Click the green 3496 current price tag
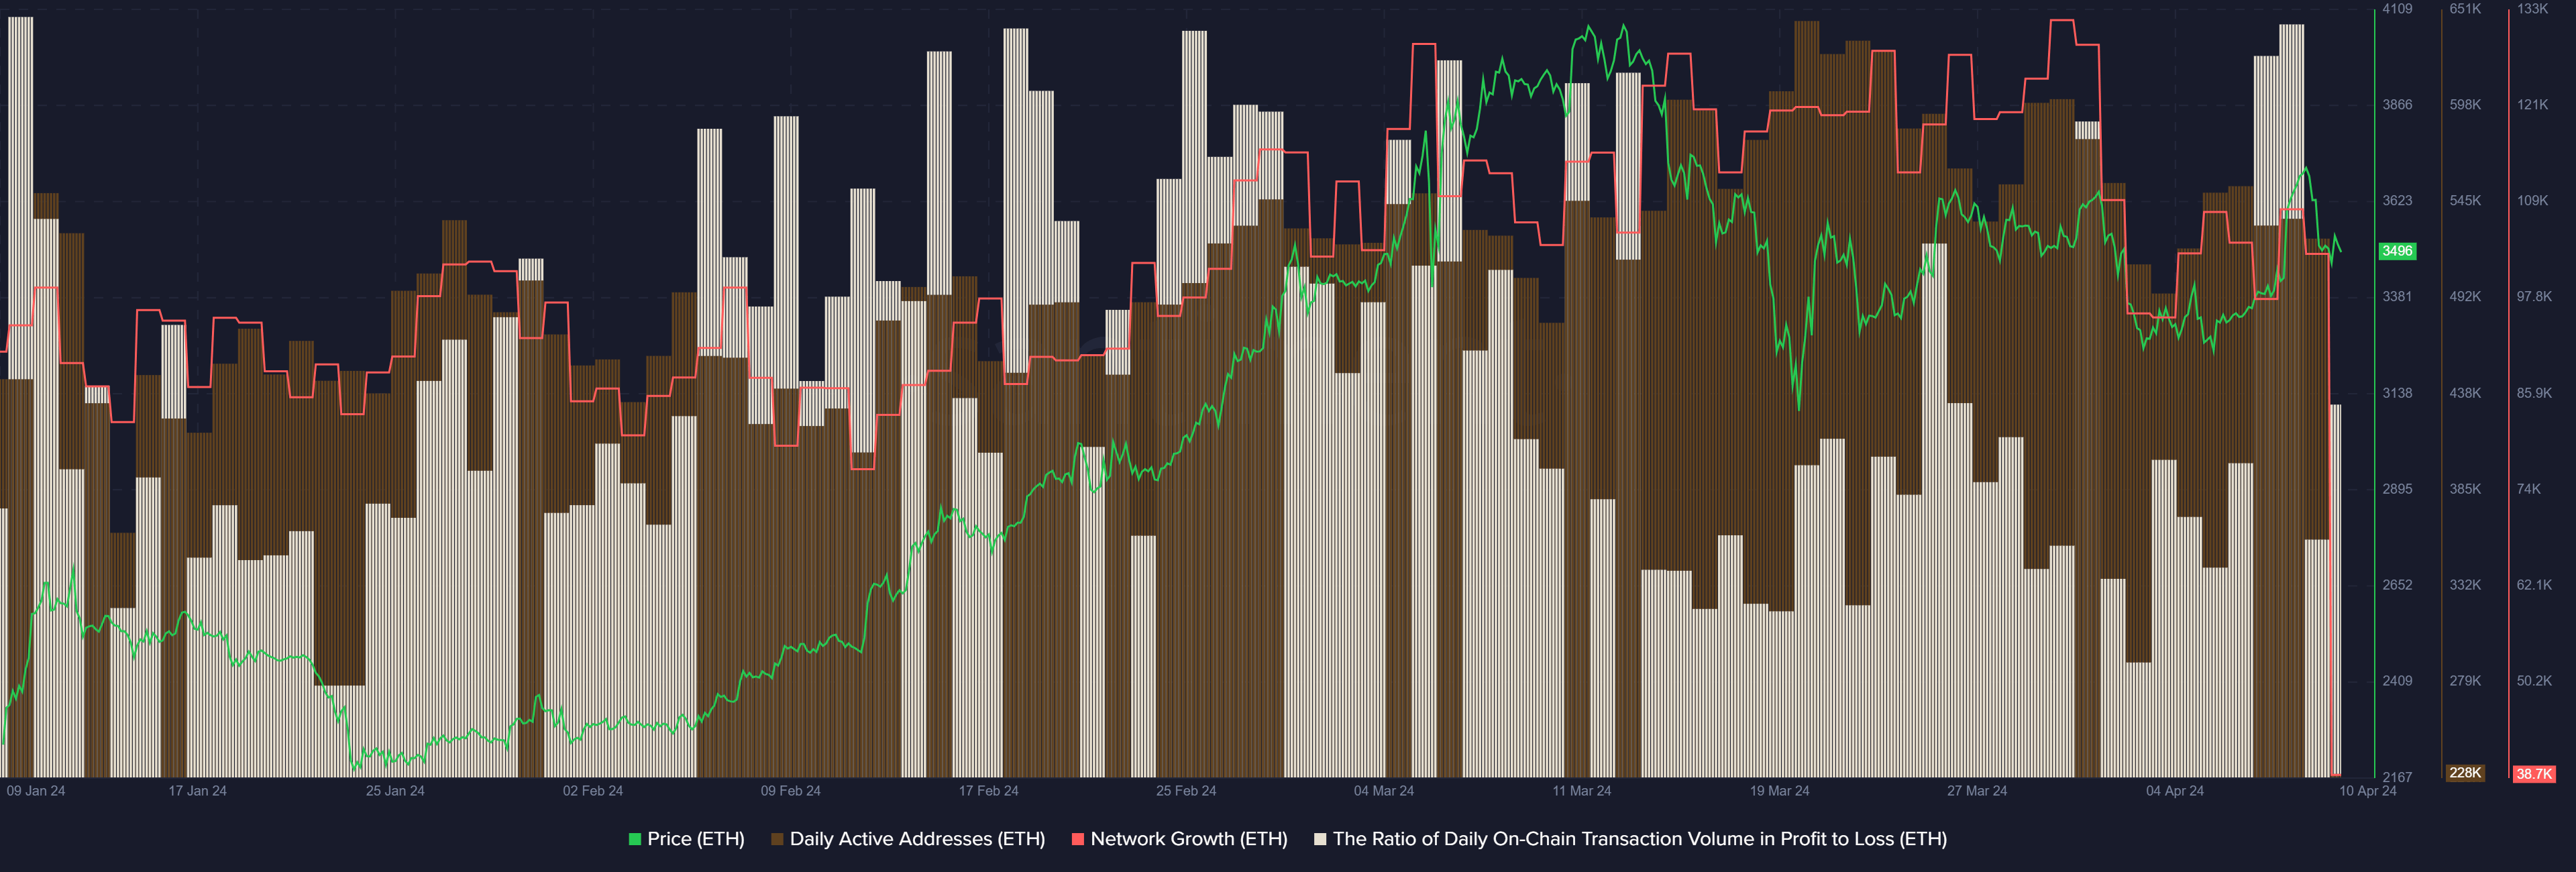 [2397, 251]
